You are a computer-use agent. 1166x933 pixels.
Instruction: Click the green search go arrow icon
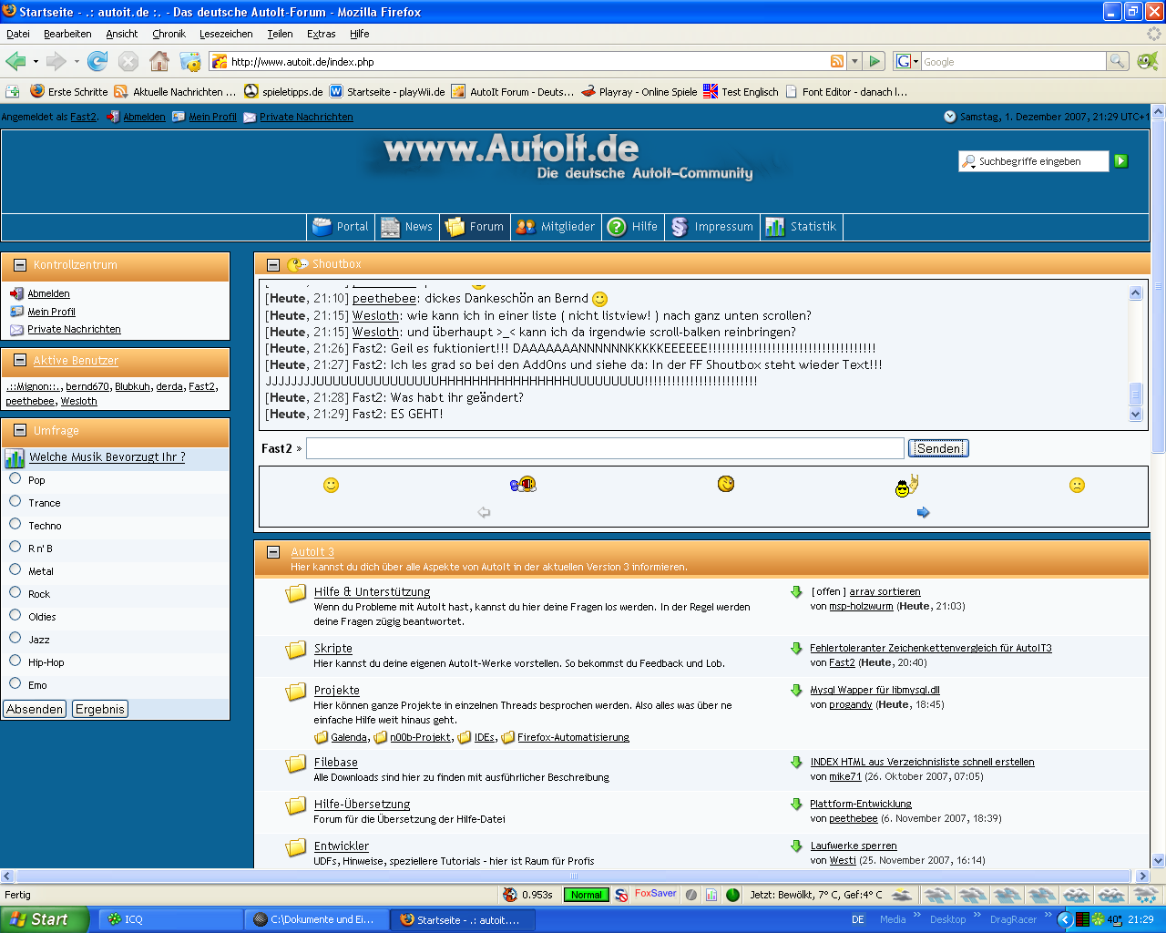[x=1121, y=161]
